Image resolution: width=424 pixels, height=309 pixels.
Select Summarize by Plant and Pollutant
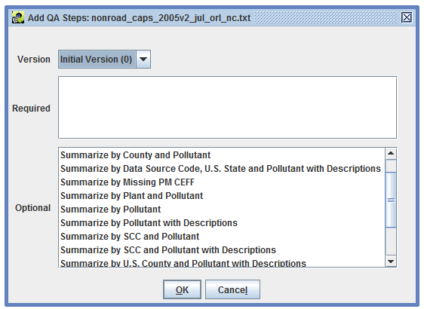click(222, 196)
